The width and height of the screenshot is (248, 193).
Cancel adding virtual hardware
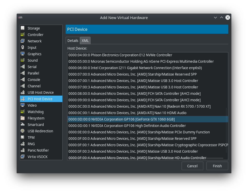click(192, 166)
